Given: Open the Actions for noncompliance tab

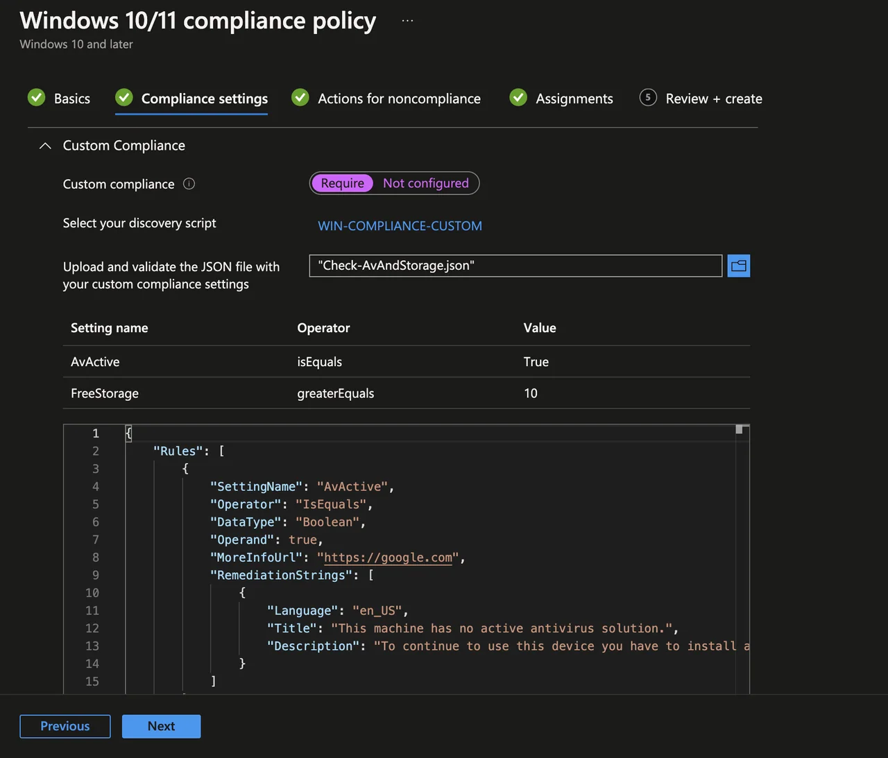Looking at the screenshot, I should (399, 98).
